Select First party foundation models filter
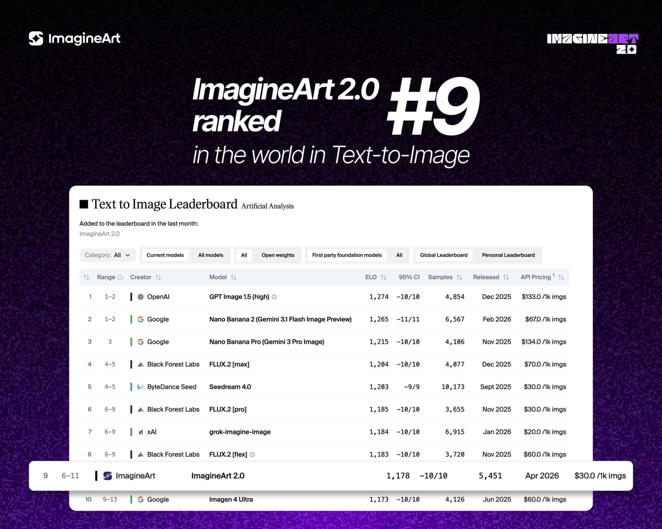 347,255
